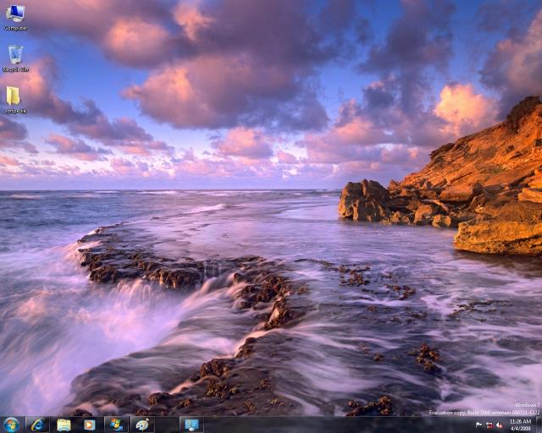Click Show desktop strip at taskbar's right edge
This screenshot has height=433, width=542.
click(539, 424)
